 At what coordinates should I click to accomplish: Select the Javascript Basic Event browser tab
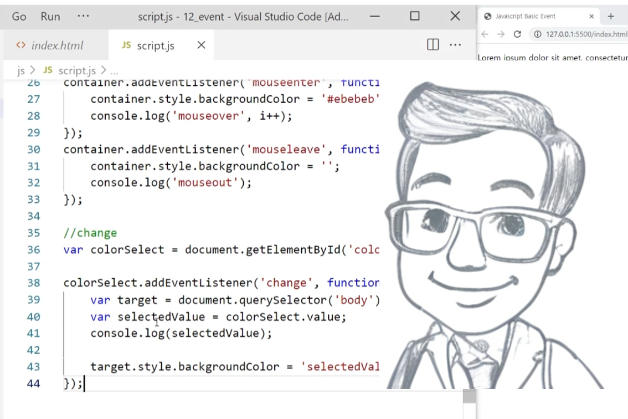pos(526,16)
